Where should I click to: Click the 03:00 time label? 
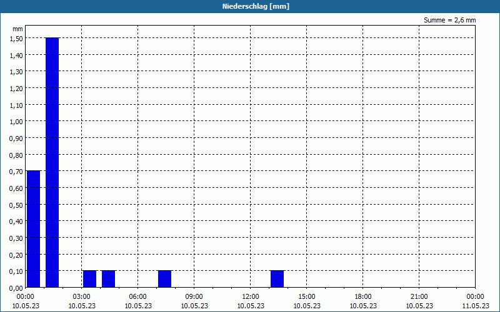[82, 297]
